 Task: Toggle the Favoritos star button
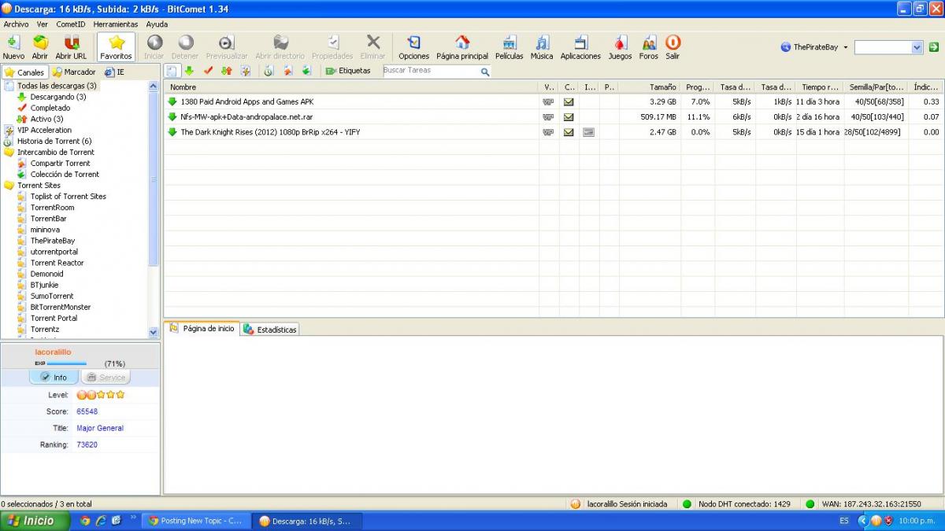point(117,47)
